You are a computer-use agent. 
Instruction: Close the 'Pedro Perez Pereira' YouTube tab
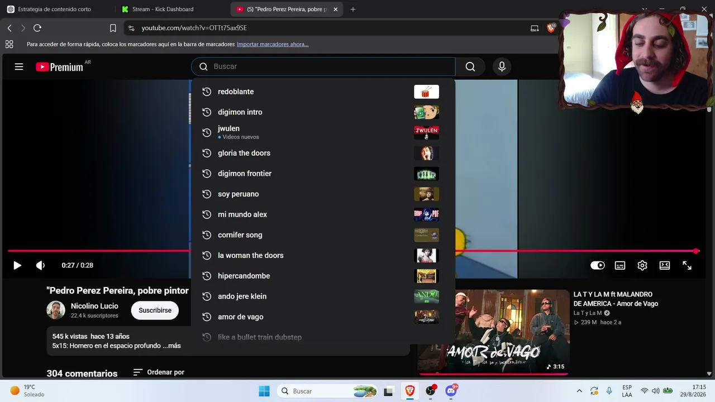point(336,9)
